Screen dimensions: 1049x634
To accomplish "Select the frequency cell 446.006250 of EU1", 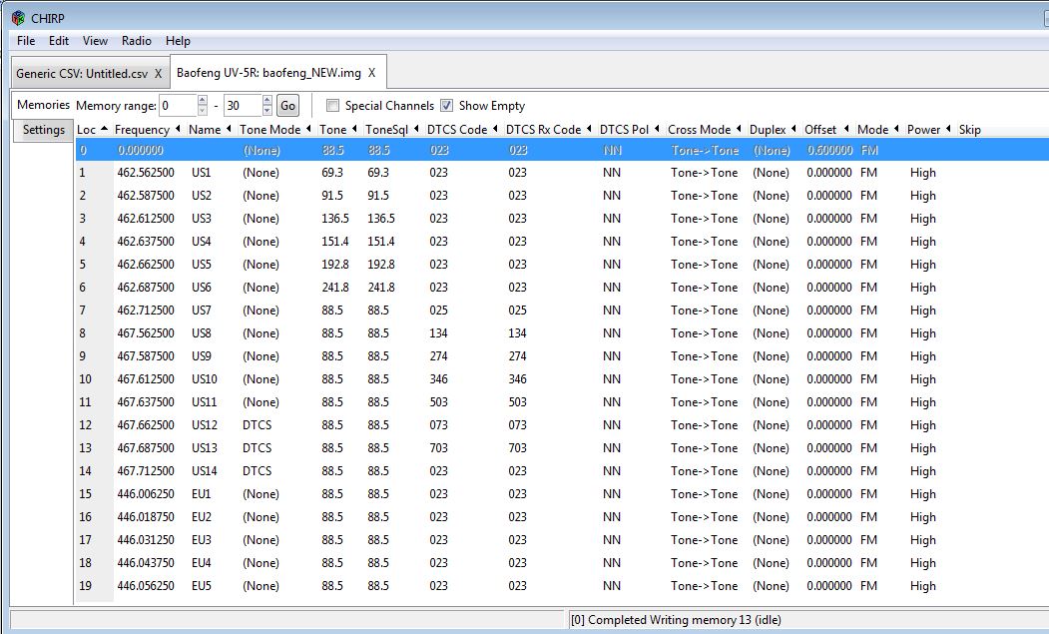I will coord(146,494).
